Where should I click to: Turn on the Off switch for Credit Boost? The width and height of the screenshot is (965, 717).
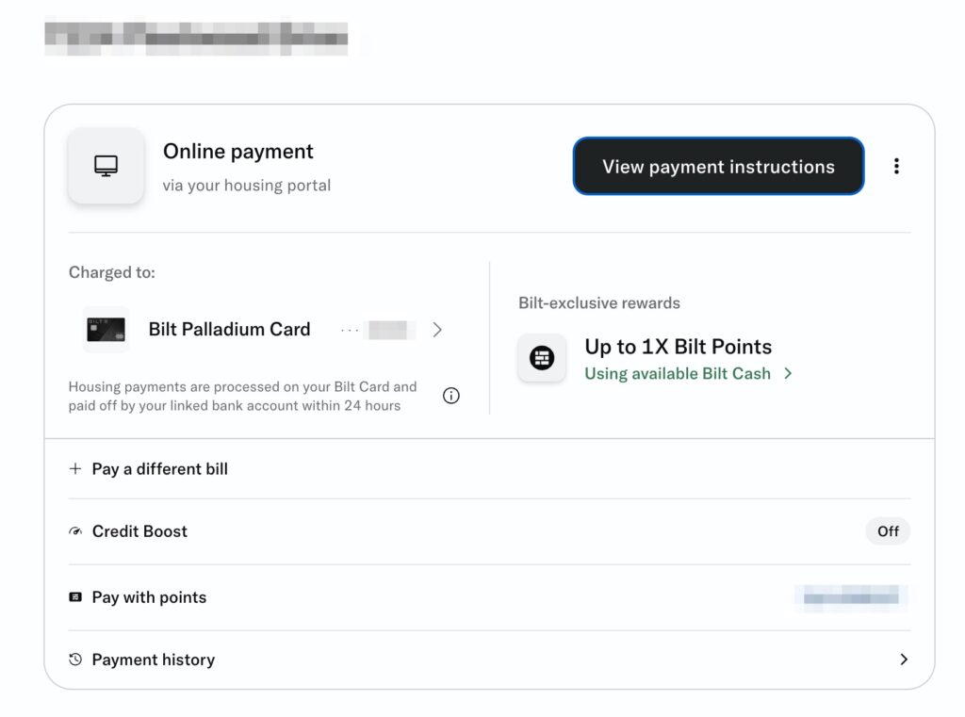point(888,531)
